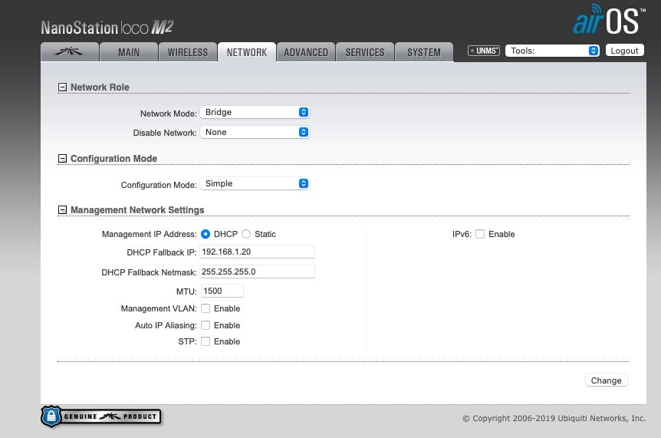Select Static management IP option
The width and height of the screenshot is (661, 438).
[x=246, y=234]
